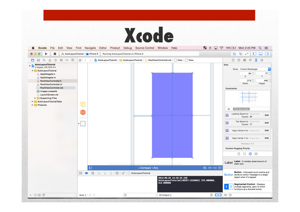Show the Size inspector
The height and width of the screenshot is (212, 300).
click(256, 60)
